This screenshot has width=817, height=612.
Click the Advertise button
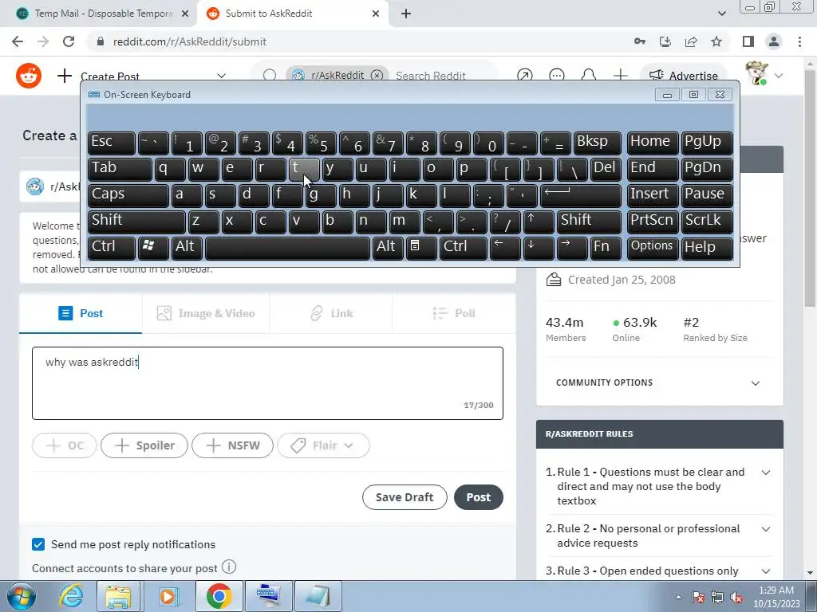[683, 76]
